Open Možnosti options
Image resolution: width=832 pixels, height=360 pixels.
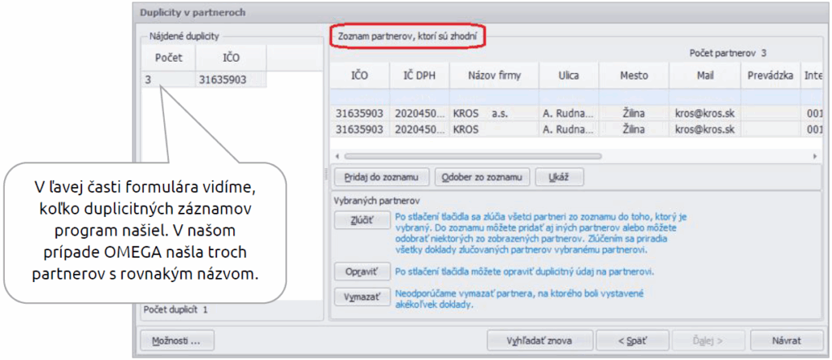[x=176, y=340]
